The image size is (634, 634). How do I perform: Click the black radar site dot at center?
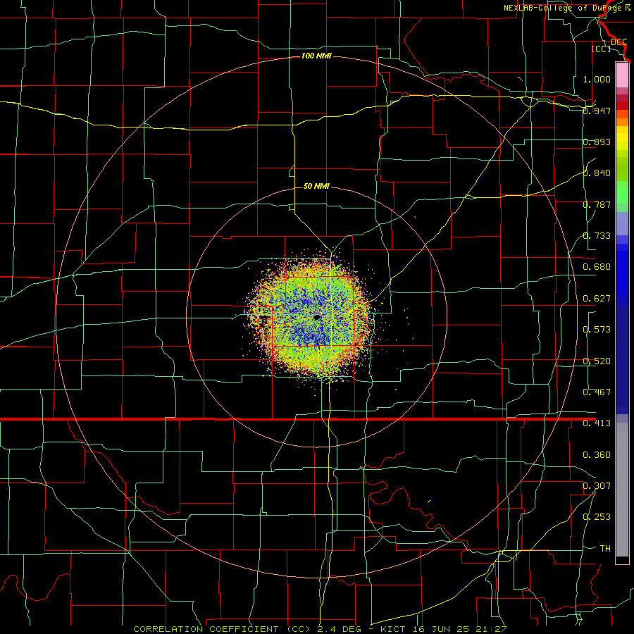point(317,318)
